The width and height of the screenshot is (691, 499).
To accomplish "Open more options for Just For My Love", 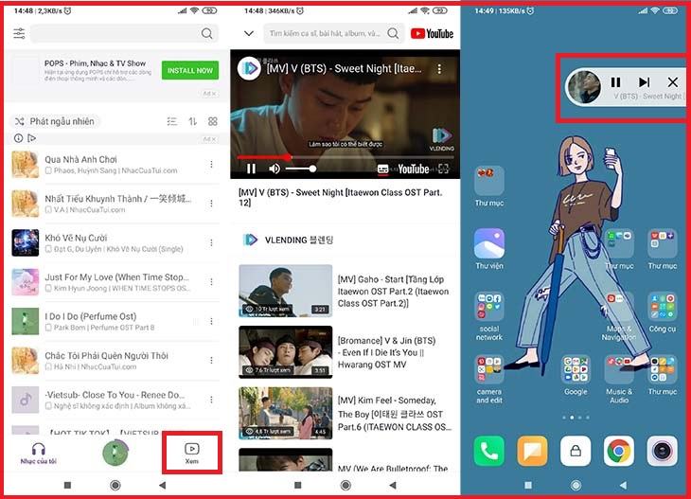I will coord(211,281).
